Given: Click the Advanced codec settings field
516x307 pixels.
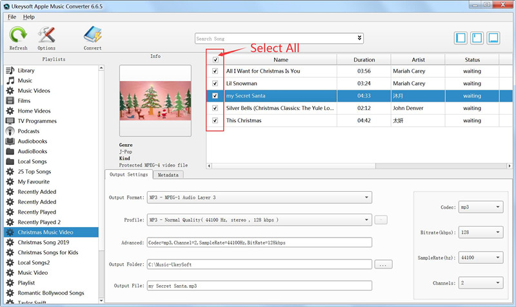Looking at the screenshot, I should 259,243.
